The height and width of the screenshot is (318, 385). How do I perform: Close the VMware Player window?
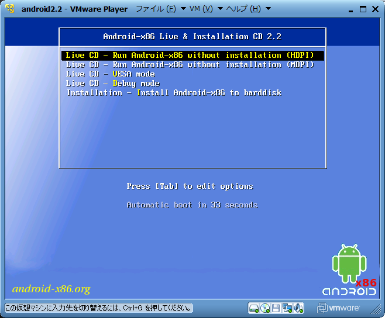tap(375, 9)
